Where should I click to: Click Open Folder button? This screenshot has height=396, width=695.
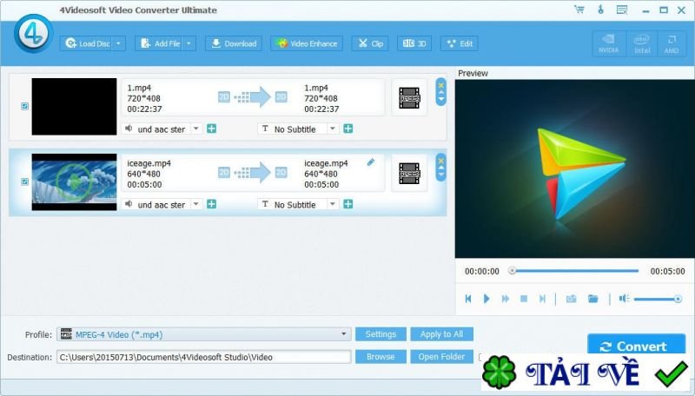tap(441, 357)
